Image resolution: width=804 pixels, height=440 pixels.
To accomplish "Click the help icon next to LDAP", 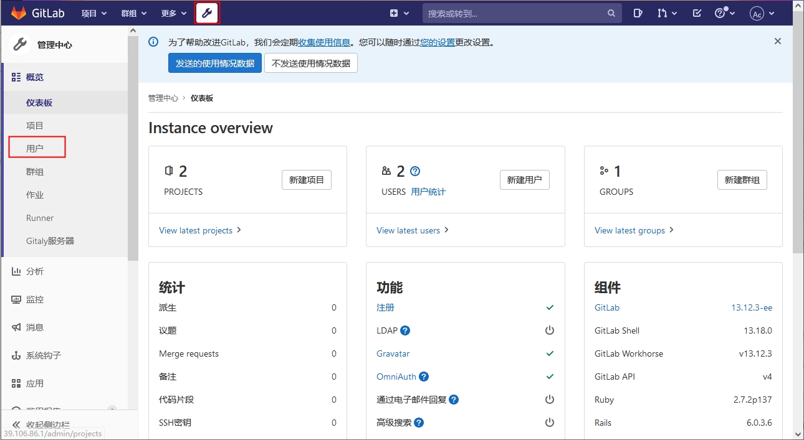I will pyautogui.click(x=405, y=330).
